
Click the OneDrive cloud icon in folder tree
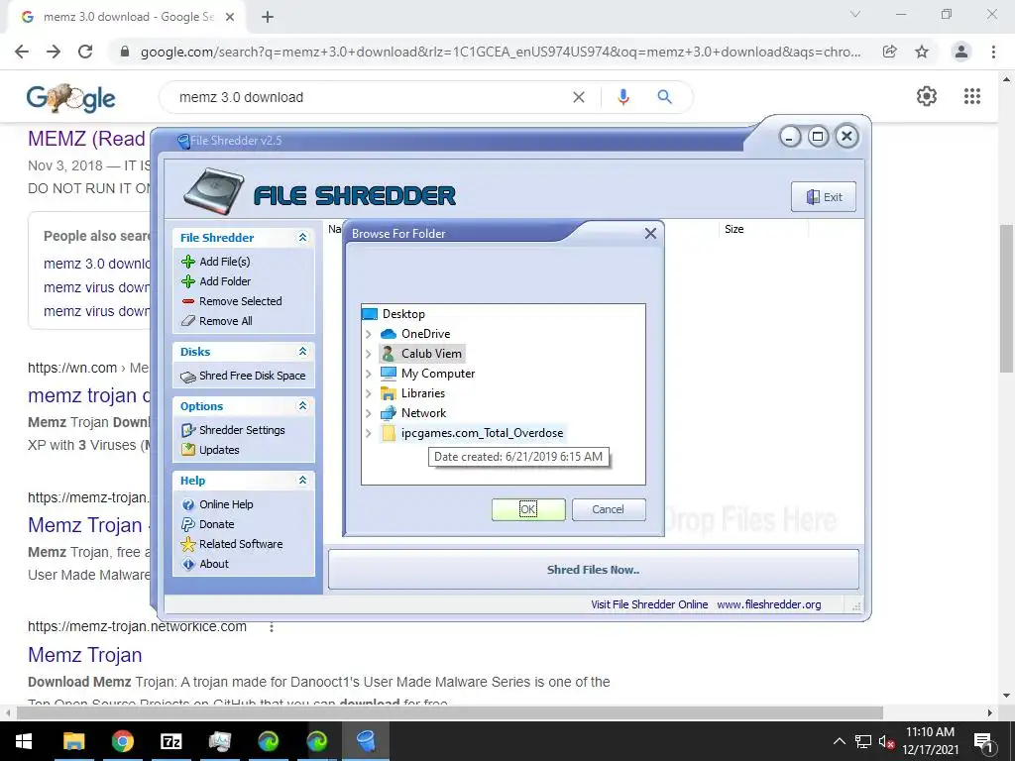[388, 334]
